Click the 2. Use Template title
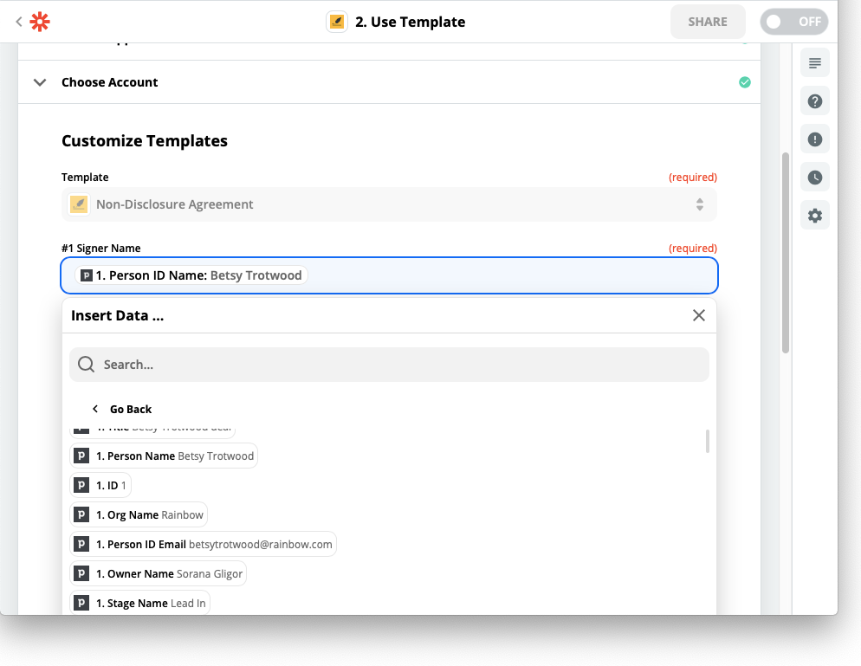Screen dimensions: 861x666 pyautogui.click(x=411, y=22)
